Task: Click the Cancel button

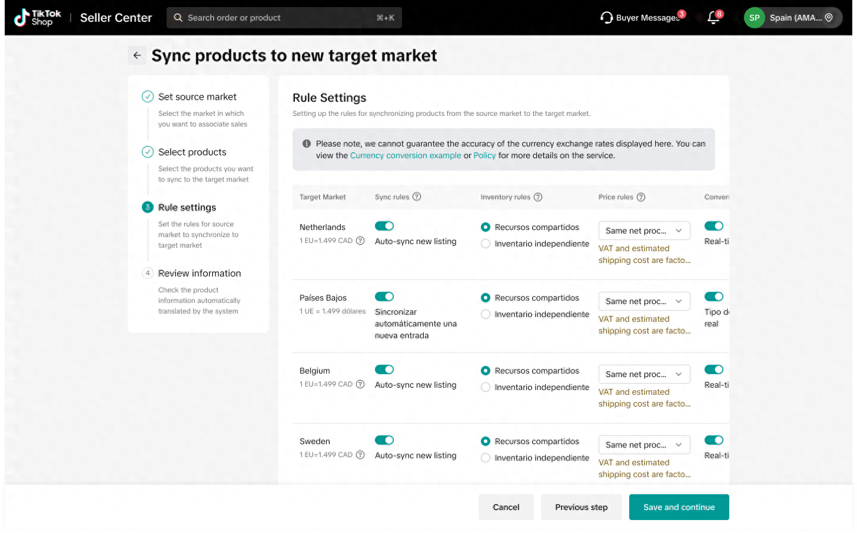Action: point(506,507)
